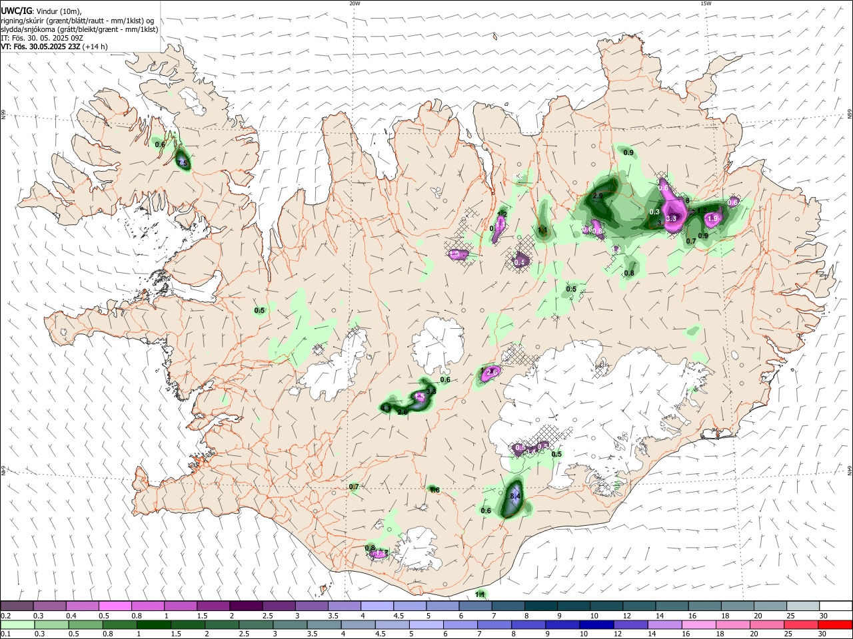Click the 0.3 value left of the 3.3 label
This screenshot has width=853, height=639.
[654, 212]
